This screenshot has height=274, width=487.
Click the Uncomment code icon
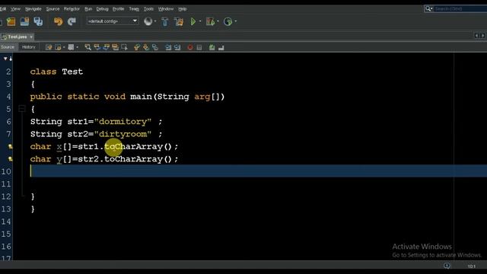[x=221, y=47]
